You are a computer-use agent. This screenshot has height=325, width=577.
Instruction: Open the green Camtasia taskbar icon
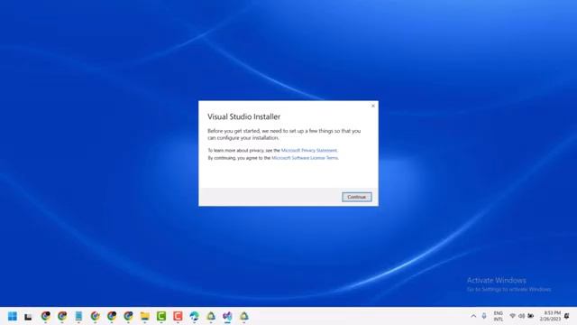click(161, 316)
